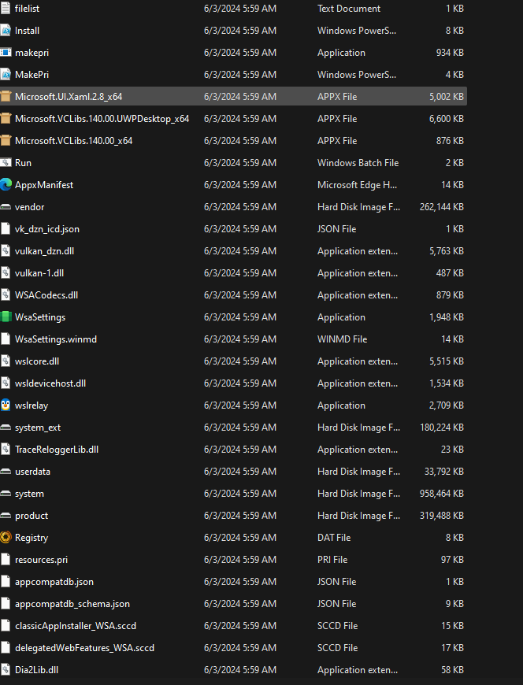Click the Dia2Lib.dll file icon

tap(6, 670)
